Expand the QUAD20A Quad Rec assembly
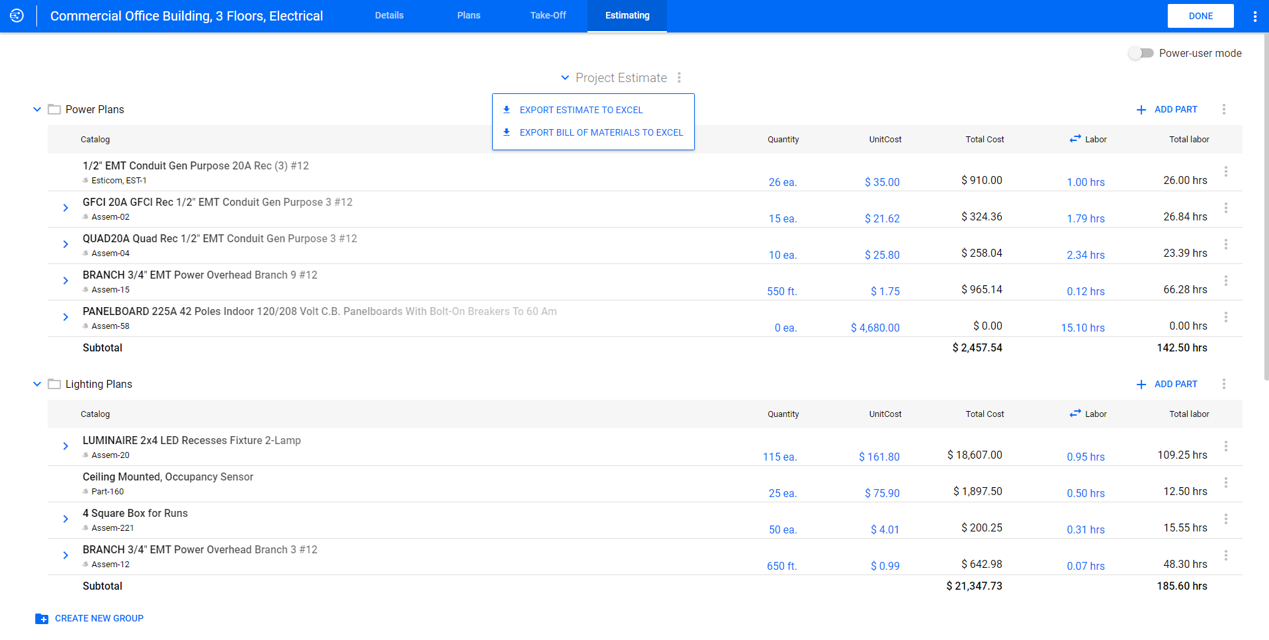 pyautogui.click(x=66, y=244)
